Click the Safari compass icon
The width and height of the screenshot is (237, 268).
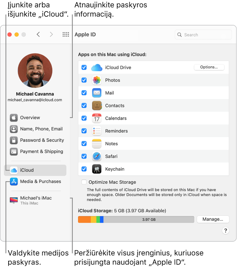97,156
